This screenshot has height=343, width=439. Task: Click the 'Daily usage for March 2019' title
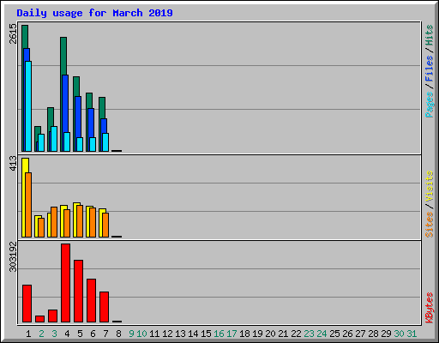coord(94,13)
